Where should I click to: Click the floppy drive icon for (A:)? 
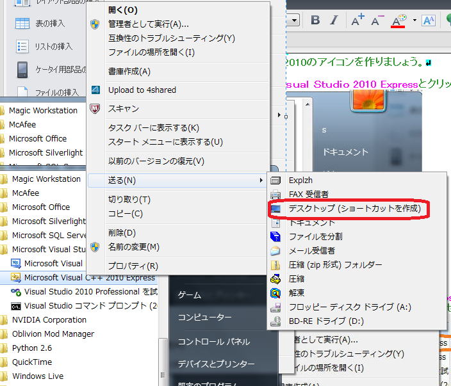(275, 307)
